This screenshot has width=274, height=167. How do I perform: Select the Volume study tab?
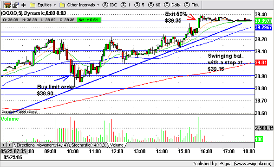(x=117, y=145)
